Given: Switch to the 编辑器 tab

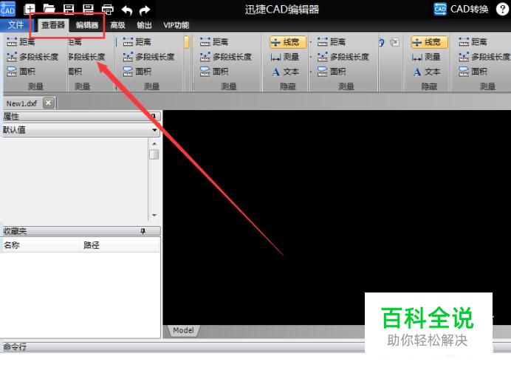Looking at the screenshot, I should tap(86, 25).
